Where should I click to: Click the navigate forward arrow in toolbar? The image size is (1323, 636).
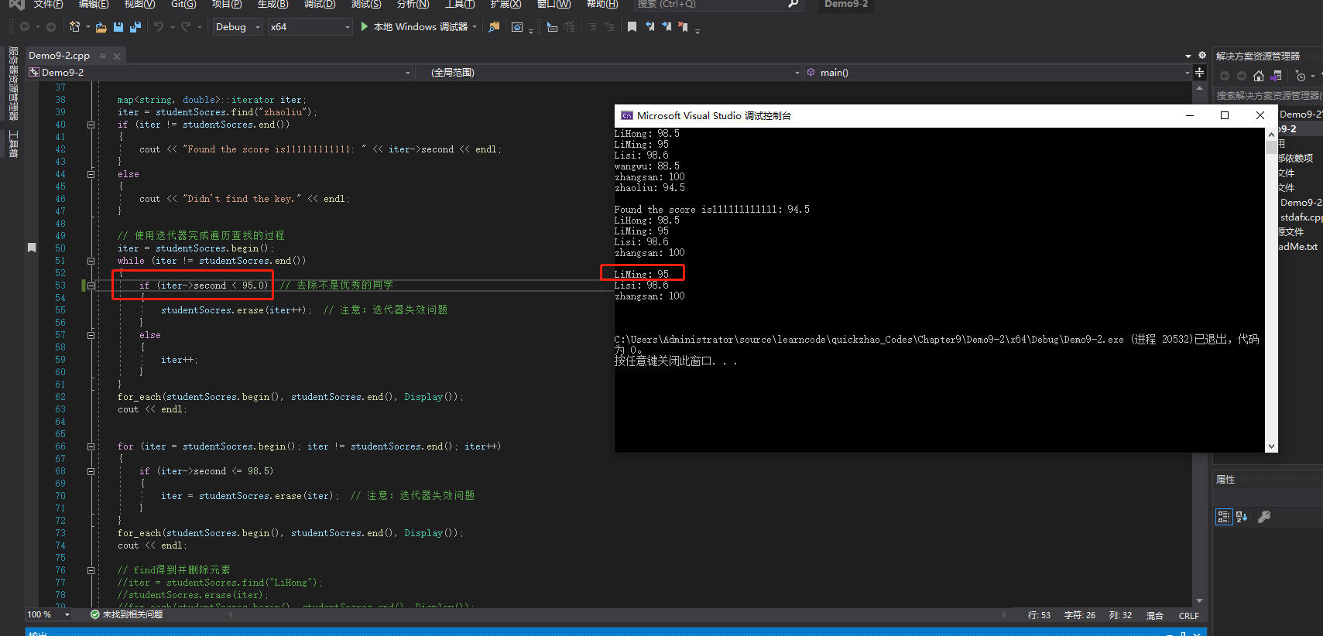[51, 27]
